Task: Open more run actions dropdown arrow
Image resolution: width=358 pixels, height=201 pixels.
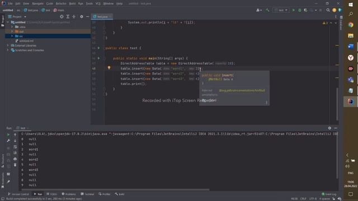Action: click(x=315, y=10)
